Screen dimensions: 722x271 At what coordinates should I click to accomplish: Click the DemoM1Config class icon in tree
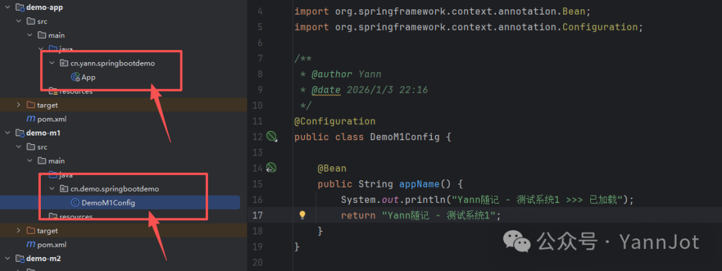(76, 203)
